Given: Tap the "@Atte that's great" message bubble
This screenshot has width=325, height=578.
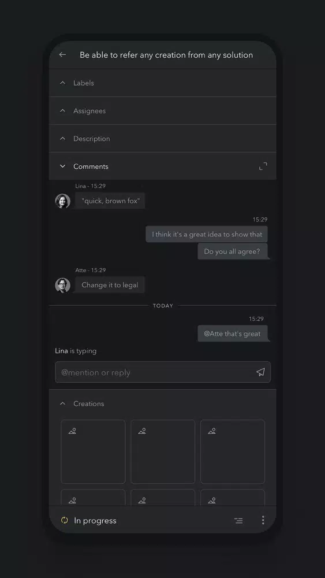Looking at the screenshot, I should pos(232,334).
